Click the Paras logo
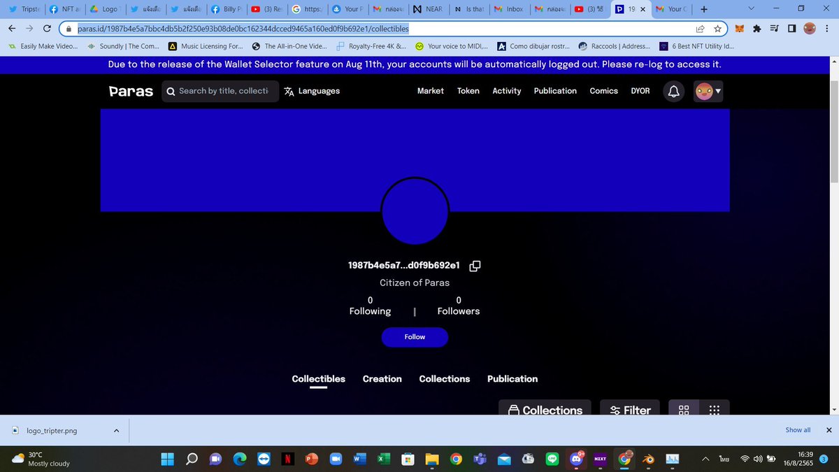 pyautogui.click(x=131, y=91)
